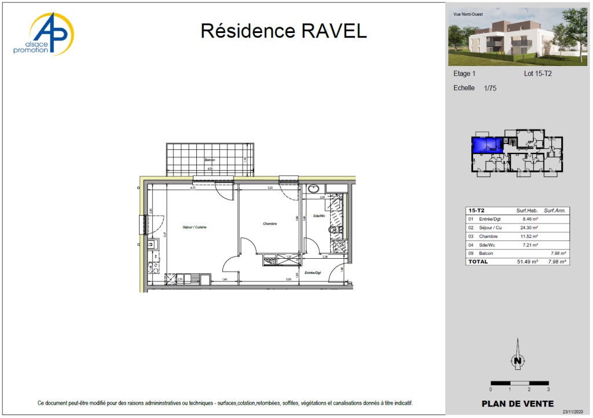Click the round washbasin icon in bathroom
Image resolution: width=593 pixels, height=418 pixels.
313,189
